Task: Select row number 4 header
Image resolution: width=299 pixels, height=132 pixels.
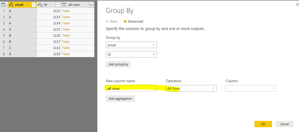Action: [x=4, y=29]
